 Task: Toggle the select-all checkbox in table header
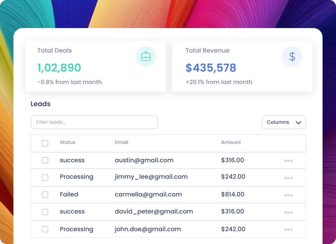tap(45, 143)
